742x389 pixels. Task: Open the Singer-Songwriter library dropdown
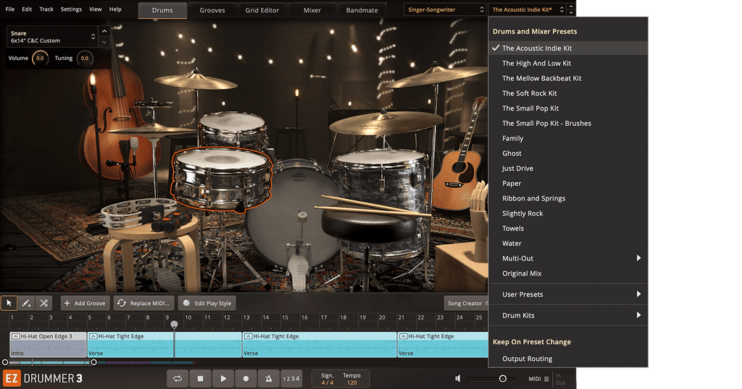444,9
